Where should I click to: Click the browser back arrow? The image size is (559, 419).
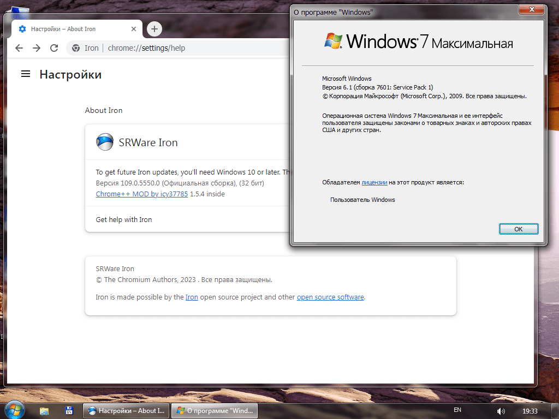click(19, 48)
